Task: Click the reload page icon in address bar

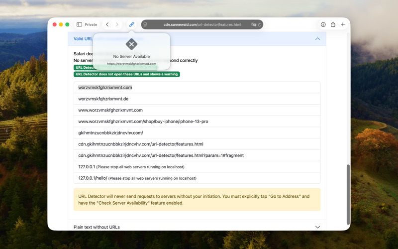Action: click(x=260, y=24)
